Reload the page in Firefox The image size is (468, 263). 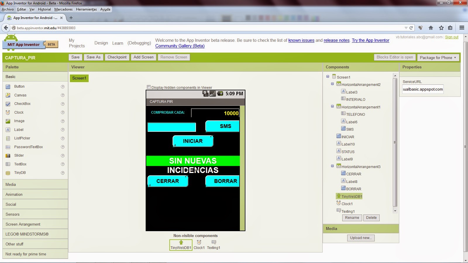pos(411,28)
